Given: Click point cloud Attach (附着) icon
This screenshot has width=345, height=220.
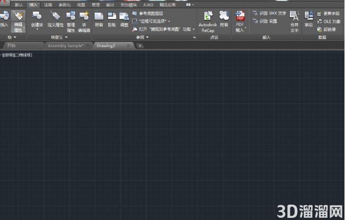Looking at the screenshot, I should point(224,16).
